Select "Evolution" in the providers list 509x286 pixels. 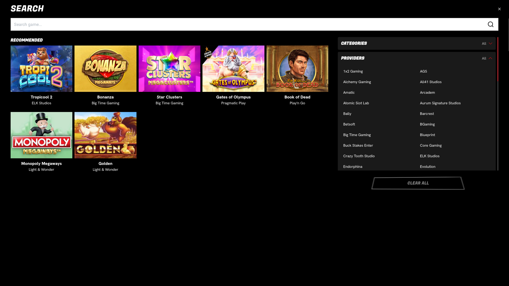tap(428, 167)
